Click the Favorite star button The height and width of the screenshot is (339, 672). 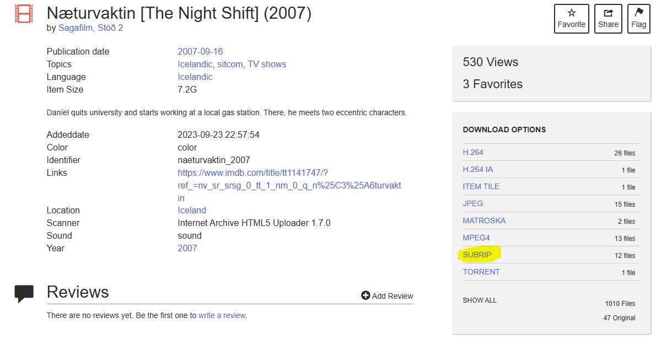pyautogui.click(x=571, y=19)
